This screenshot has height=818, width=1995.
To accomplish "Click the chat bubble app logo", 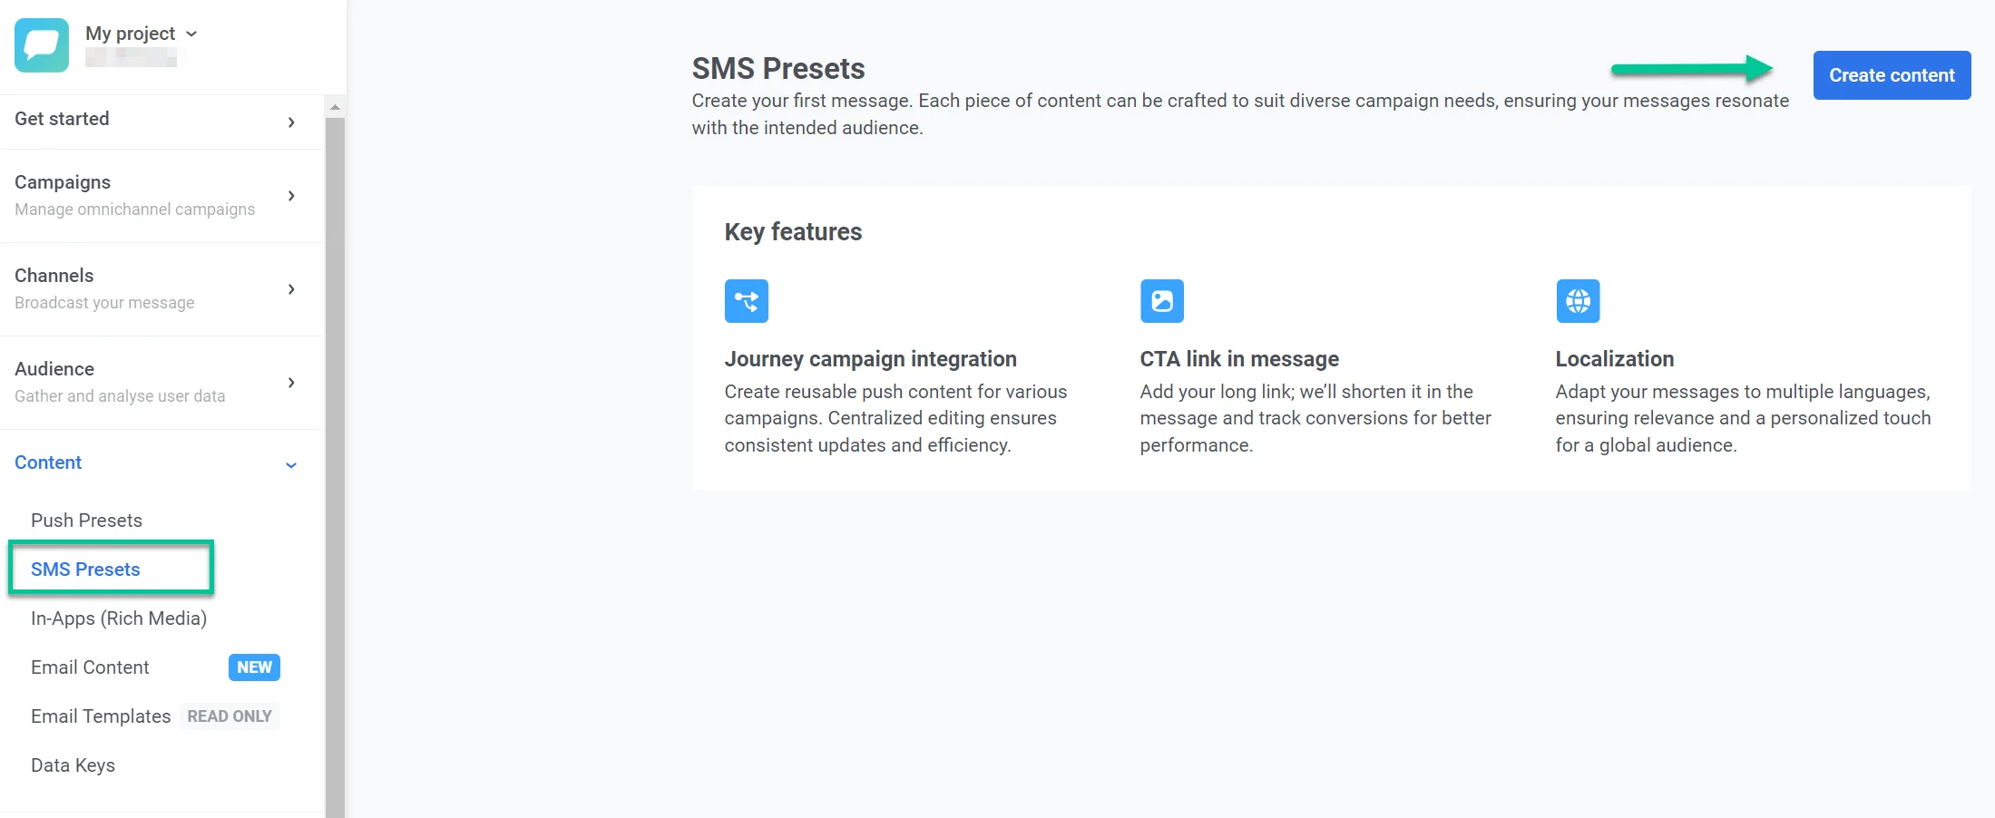I will click(42, 44).
